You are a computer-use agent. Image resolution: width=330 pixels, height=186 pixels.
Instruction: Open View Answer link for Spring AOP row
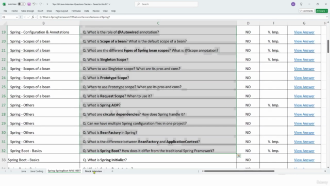(304, 105)
